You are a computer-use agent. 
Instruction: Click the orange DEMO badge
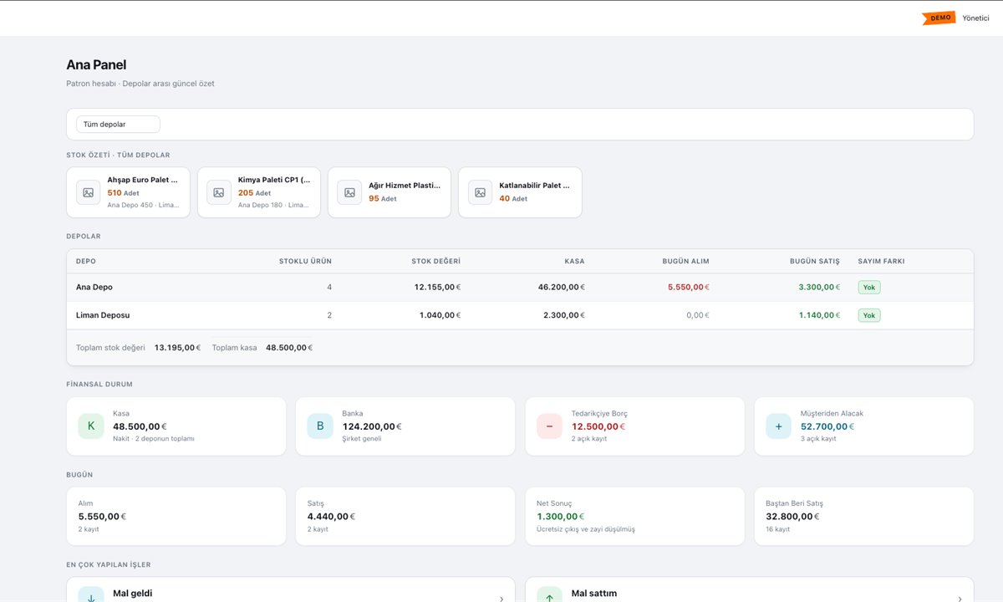(939, 18)
